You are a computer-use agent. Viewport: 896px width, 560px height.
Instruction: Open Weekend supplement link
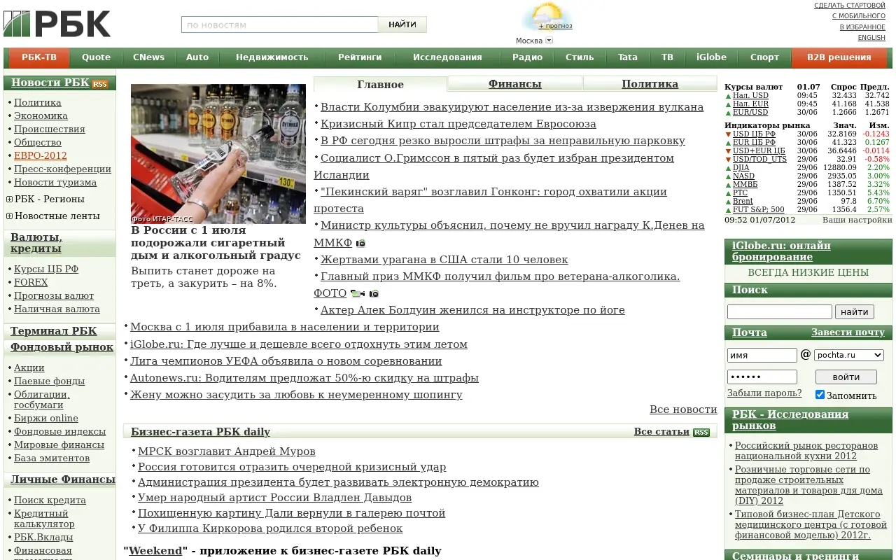coord(155,551)
